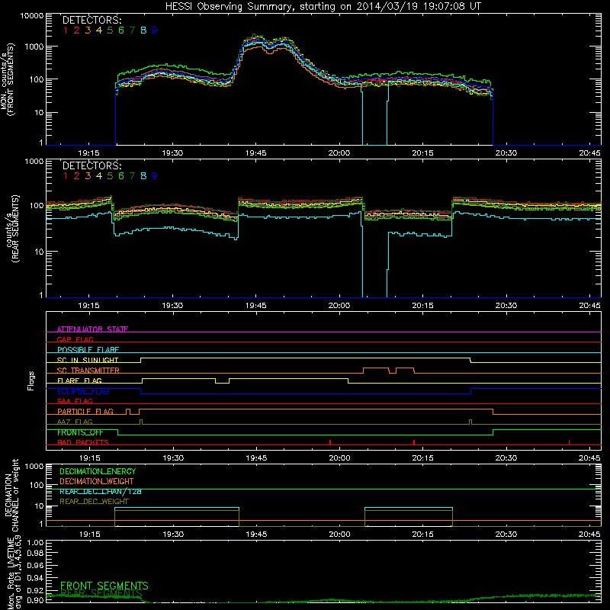The image size is (610, 610).
Task: Click 20:15 time label under Flags plot
Action: [423, 458]
